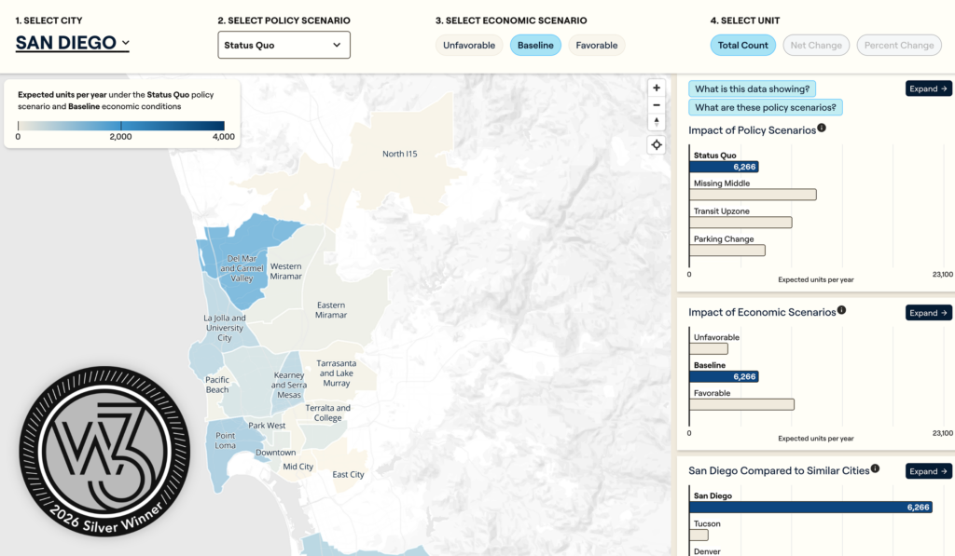Click What are these policy scenarios?
955x556 pixels.
click(766, 107)
